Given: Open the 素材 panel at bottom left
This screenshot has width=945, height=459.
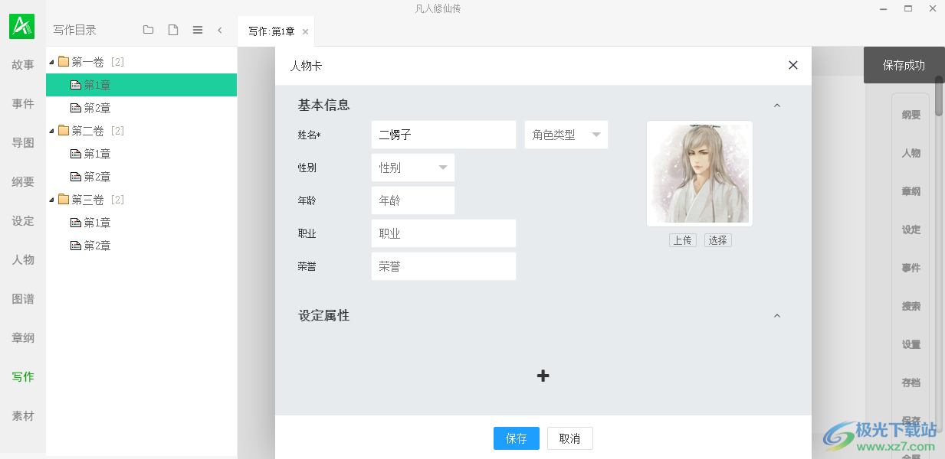Looking at the screenshot, I should 23,415.
